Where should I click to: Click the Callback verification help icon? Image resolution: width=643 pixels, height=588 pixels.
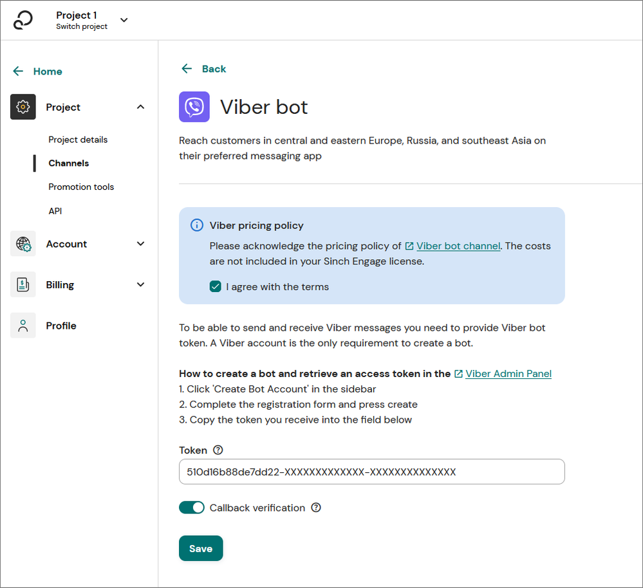point(316,508)
